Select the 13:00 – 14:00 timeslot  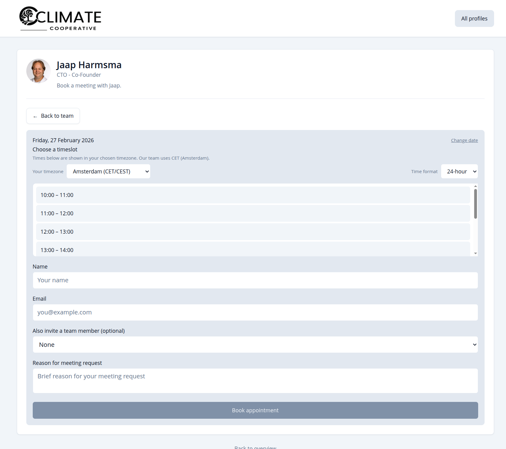(x=253, y=250)
